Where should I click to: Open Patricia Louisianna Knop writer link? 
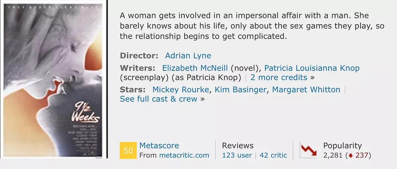(x=312, y=68)
